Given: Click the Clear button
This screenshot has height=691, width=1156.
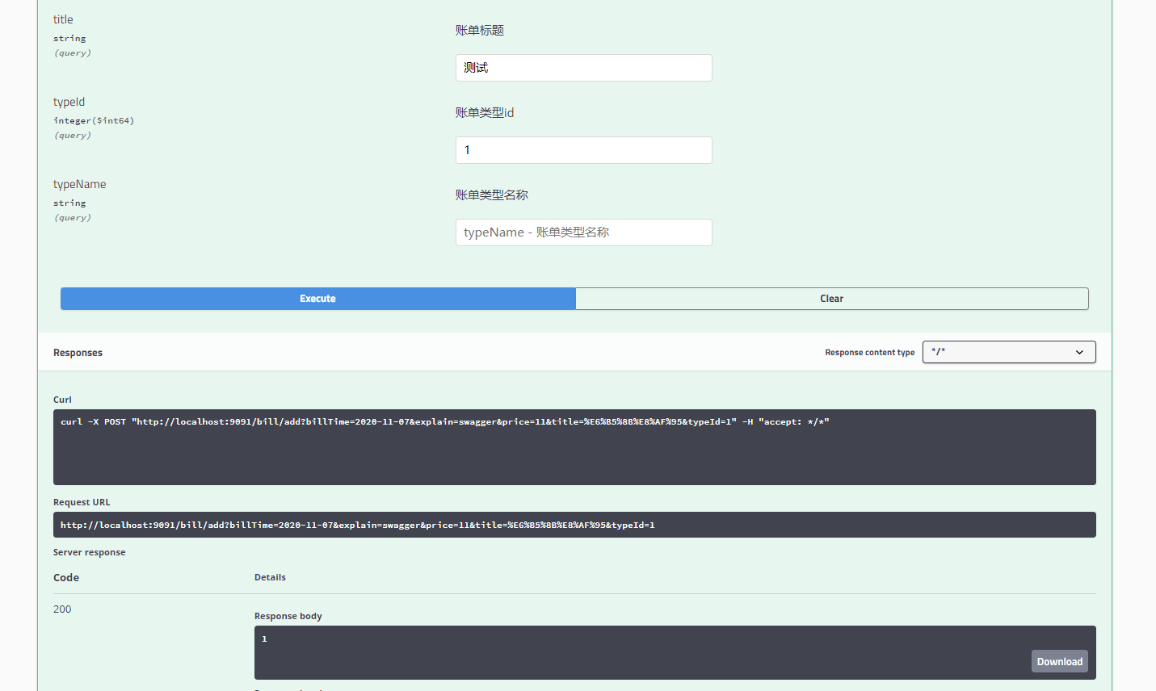Looking at the screenshot, I should tap(831, 299).
